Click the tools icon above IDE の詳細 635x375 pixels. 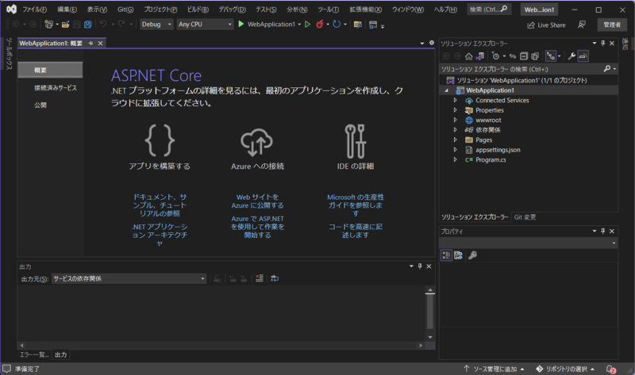point(355,141)
